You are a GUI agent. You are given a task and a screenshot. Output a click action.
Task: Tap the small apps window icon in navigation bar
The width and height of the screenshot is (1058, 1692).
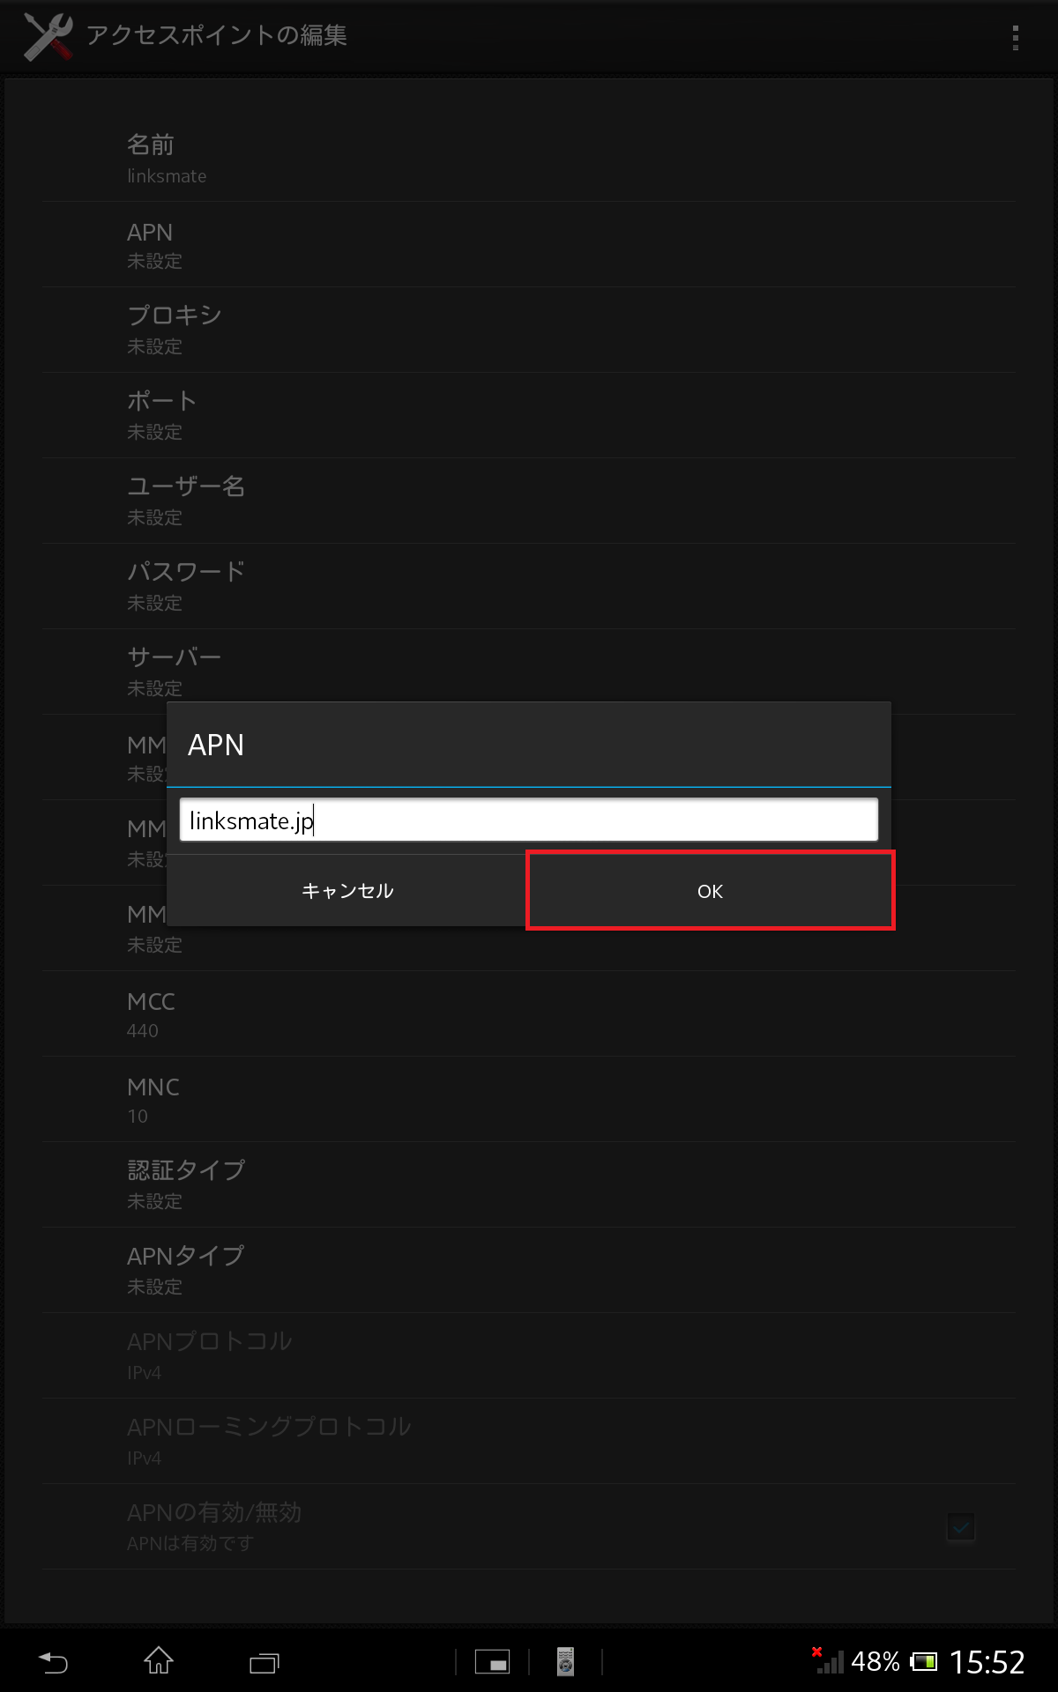492,1662
